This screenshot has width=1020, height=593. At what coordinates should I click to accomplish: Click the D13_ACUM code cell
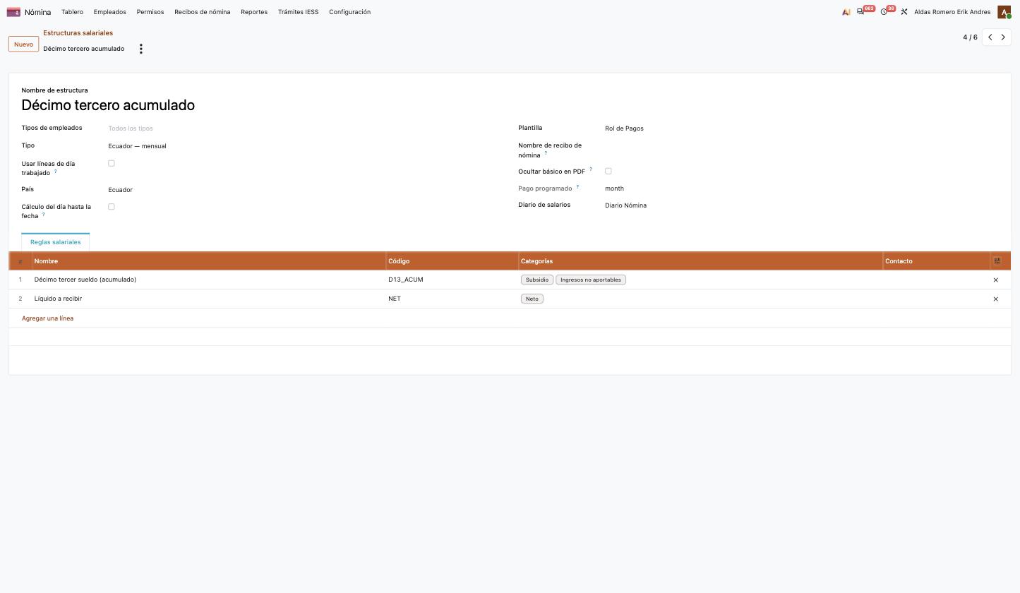click(452, 280)
